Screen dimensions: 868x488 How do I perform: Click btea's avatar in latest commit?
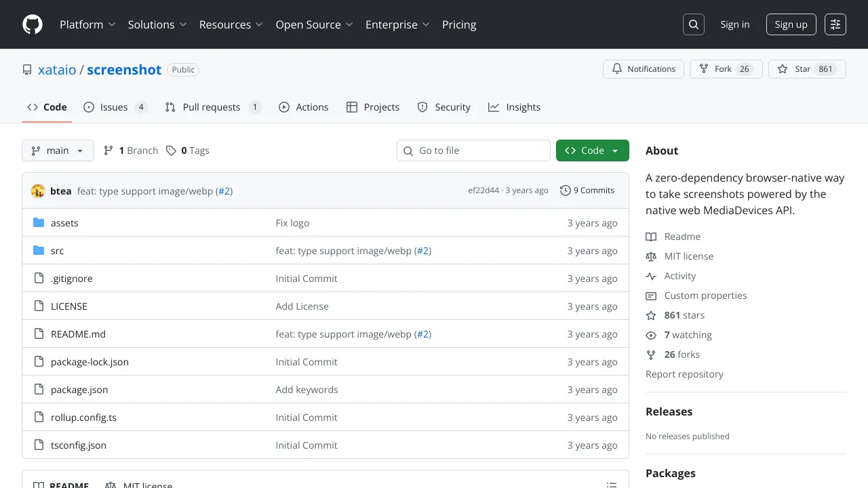[38, 191]
